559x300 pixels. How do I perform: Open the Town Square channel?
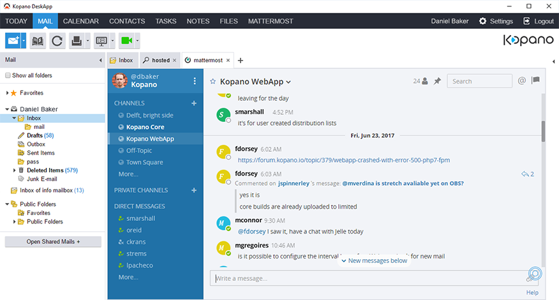click(x=144, y=162)
